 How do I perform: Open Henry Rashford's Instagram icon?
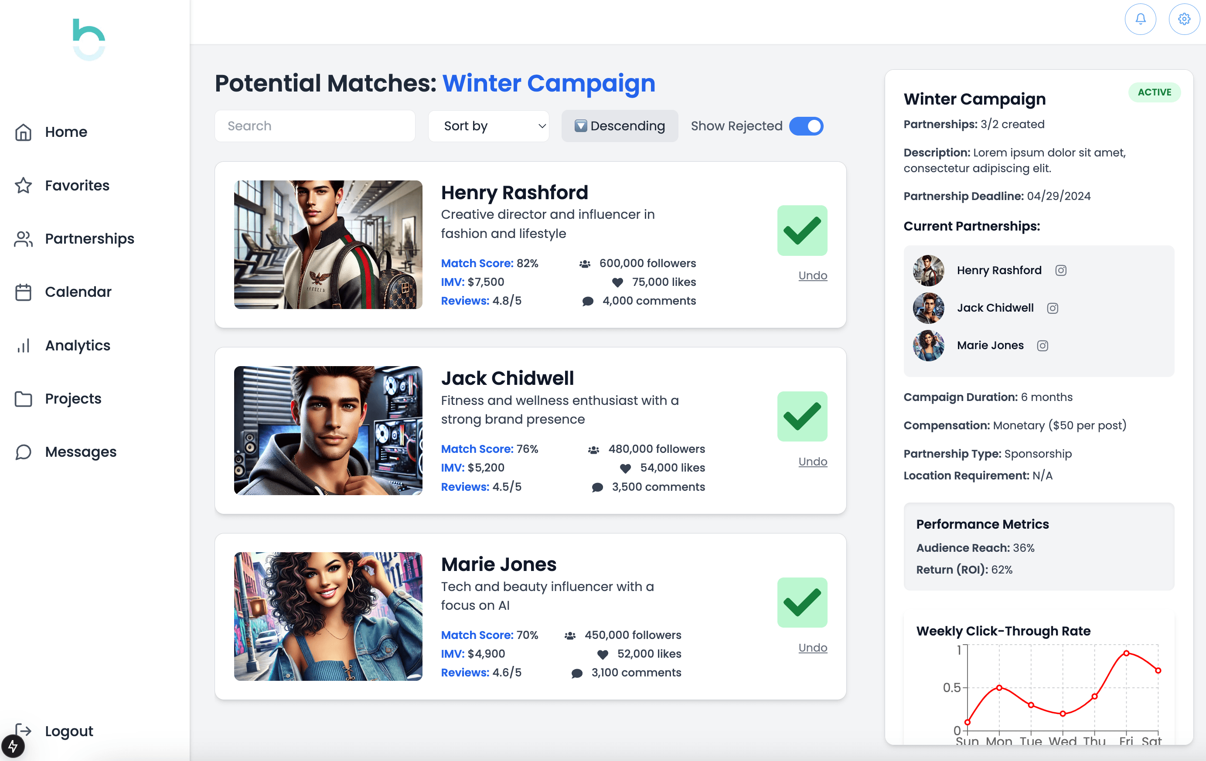tap(1061, 270)
